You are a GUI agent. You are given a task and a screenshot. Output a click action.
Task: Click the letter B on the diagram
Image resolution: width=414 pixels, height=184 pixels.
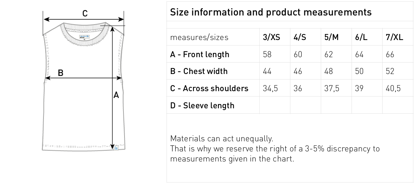61,72
